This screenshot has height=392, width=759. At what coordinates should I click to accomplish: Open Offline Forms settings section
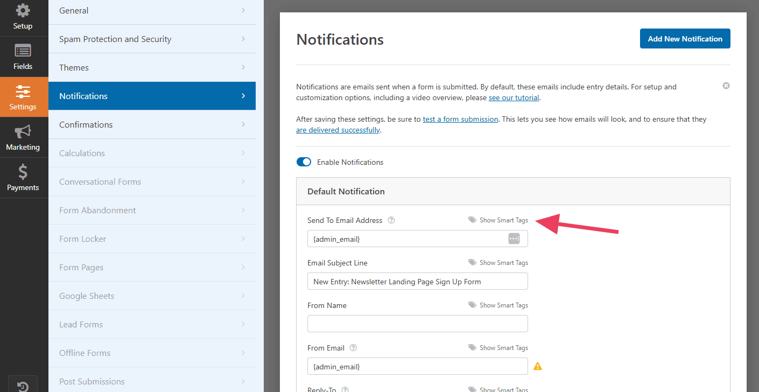pos(152,353)
